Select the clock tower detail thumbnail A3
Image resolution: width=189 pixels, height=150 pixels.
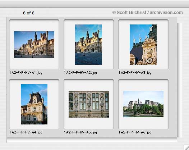point(143,45)
